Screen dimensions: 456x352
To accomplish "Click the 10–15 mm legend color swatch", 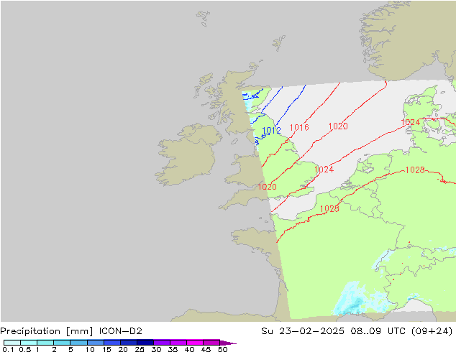I will [96, 343].
